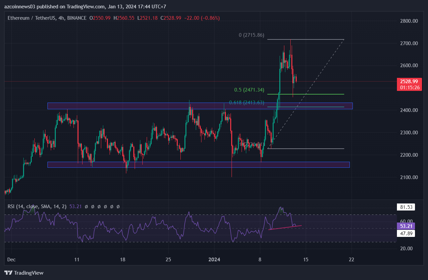Image resolution: width=428 pixels, height=280 pixels.
Task: Click the RSI legend value 53.21
Action: pyautogui.click(x=76, y=207)
